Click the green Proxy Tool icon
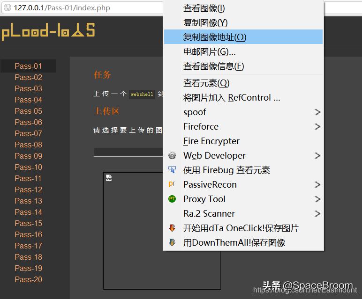362x299 pixels. [172, 199]
